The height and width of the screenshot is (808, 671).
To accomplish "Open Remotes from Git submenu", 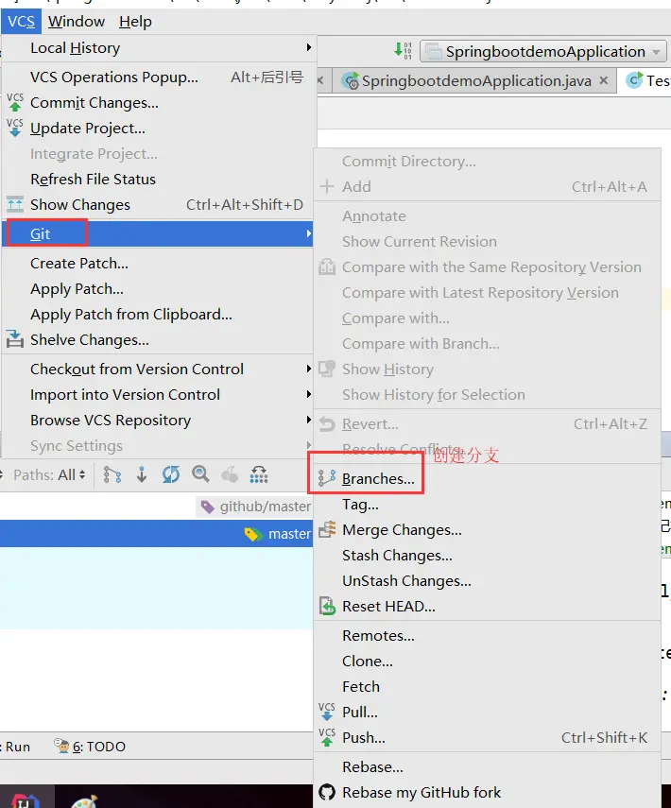I will 487,636.
